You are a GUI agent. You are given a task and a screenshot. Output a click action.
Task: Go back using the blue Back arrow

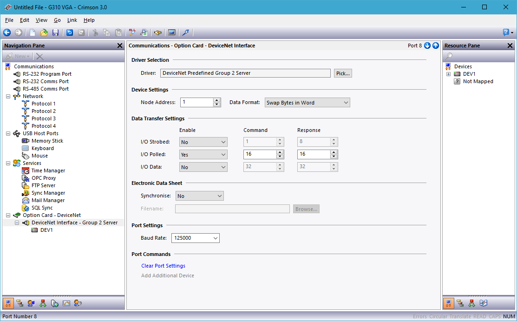click(x=7, y=33)
